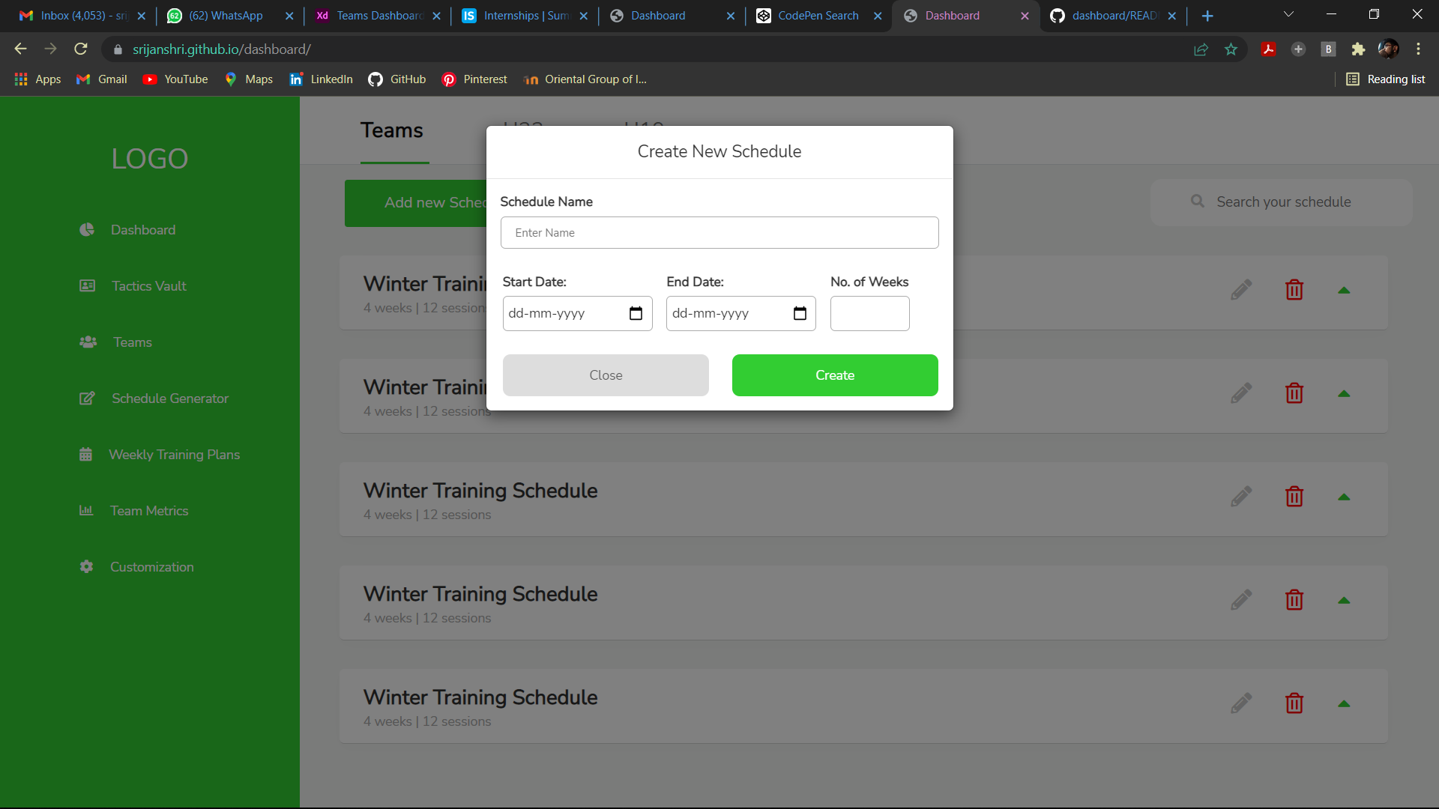Delete the third Winter Training Schedule
This screenshot has width=1439, height=809.
coord(1294,497)
